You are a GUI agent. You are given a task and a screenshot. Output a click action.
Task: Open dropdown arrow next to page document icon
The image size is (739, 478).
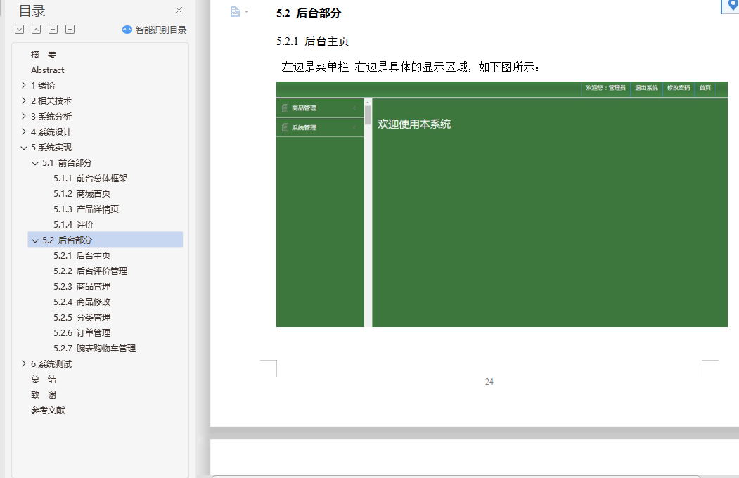click(246, 12)
